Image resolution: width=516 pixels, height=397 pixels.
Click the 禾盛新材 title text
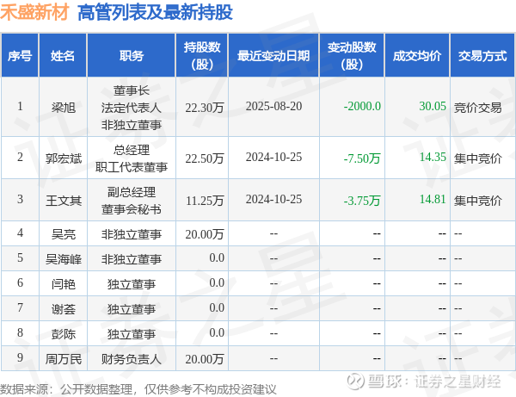(34, 12)
